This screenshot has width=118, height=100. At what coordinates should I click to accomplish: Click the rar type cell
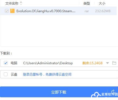click(86, 11)
